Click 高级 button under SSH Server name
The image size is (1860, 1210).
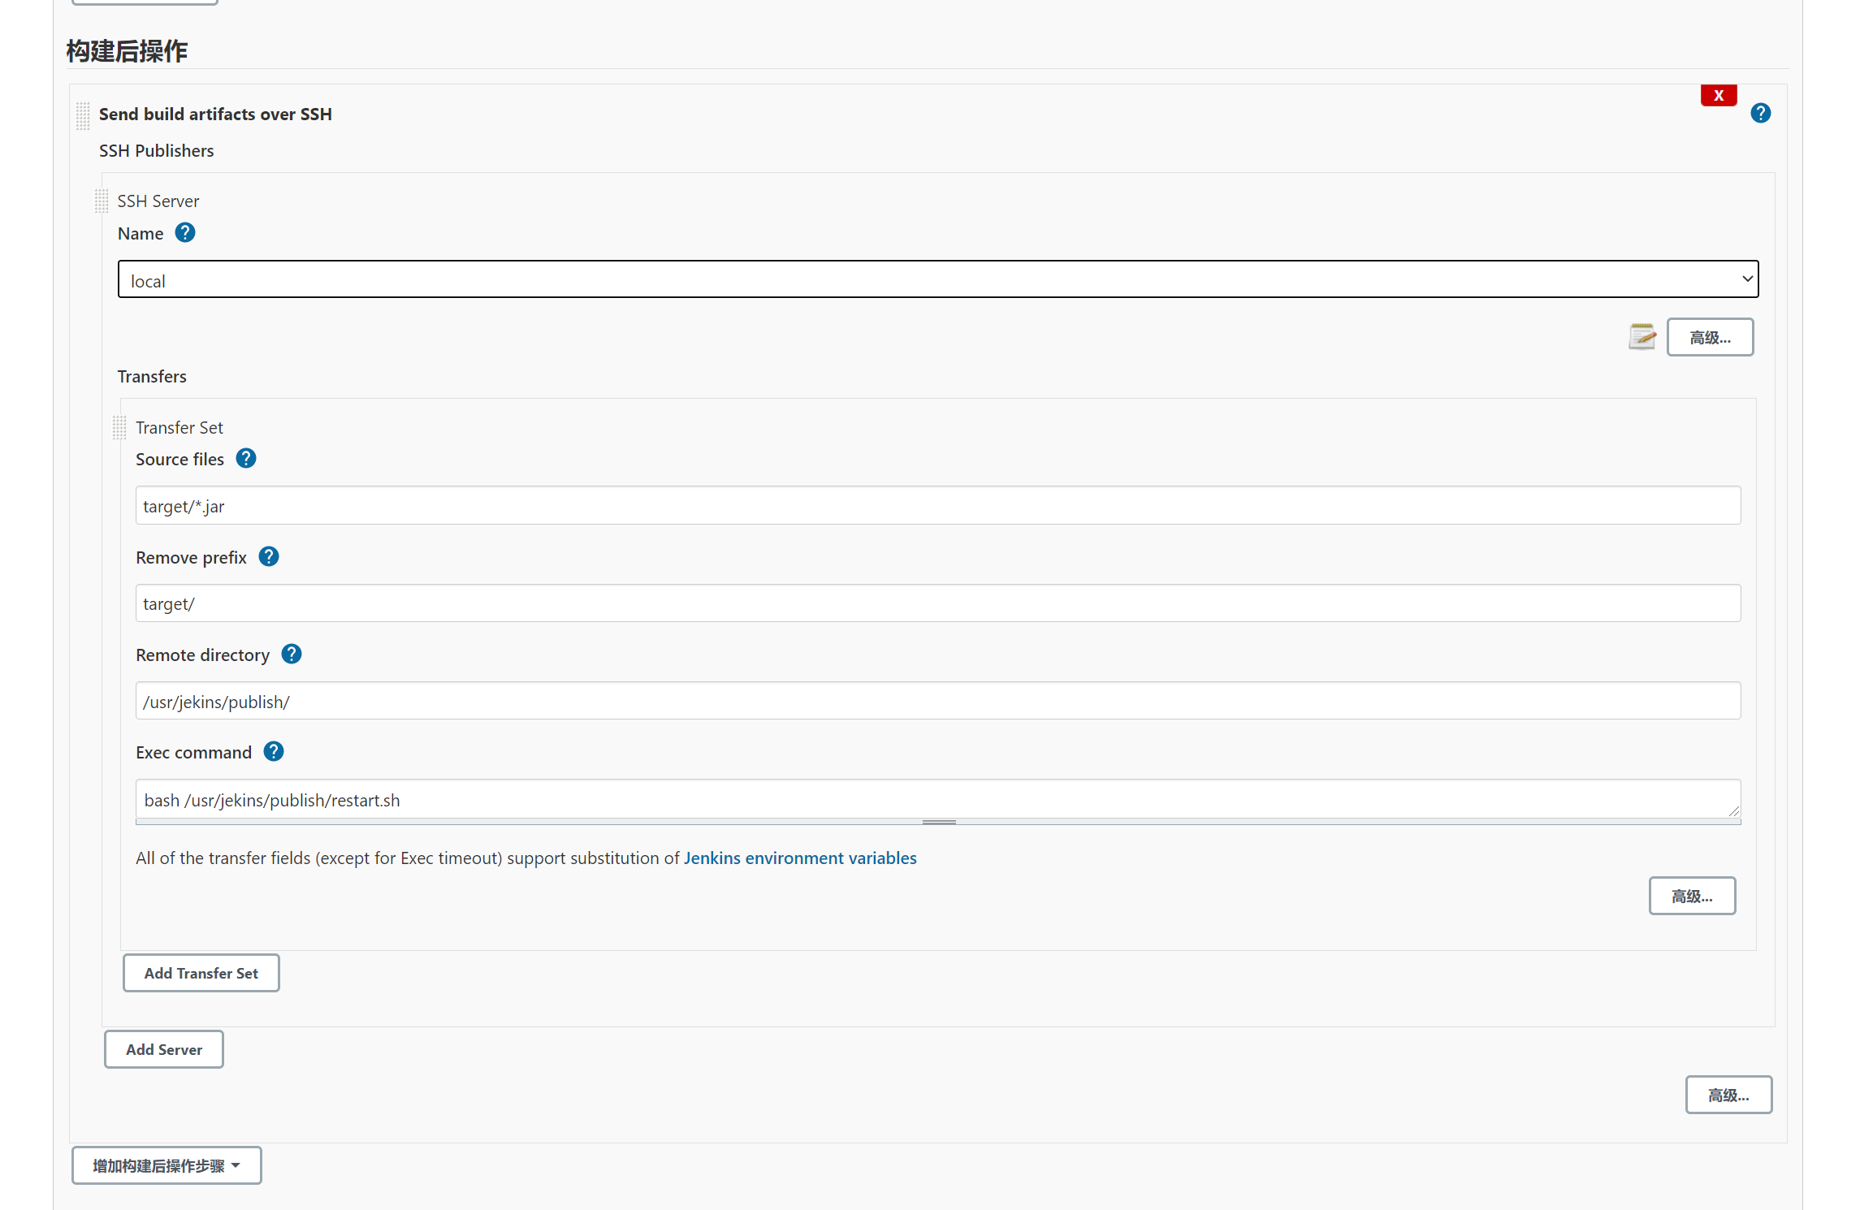coord(1711,337)
